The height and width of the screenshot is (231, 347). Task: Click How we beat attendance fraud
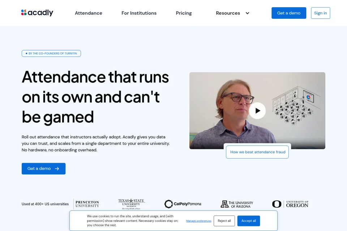tap(257, 152)
